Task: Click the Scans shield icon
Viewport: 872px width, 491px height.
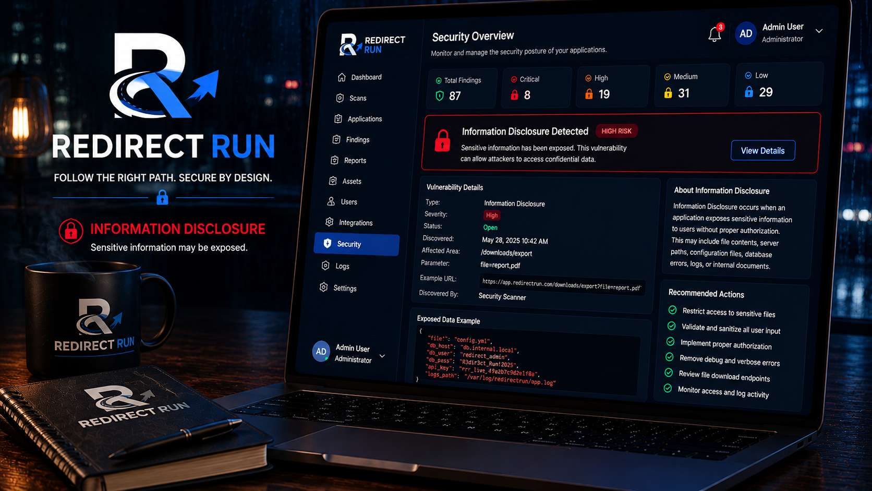Action: click(340, 98)
